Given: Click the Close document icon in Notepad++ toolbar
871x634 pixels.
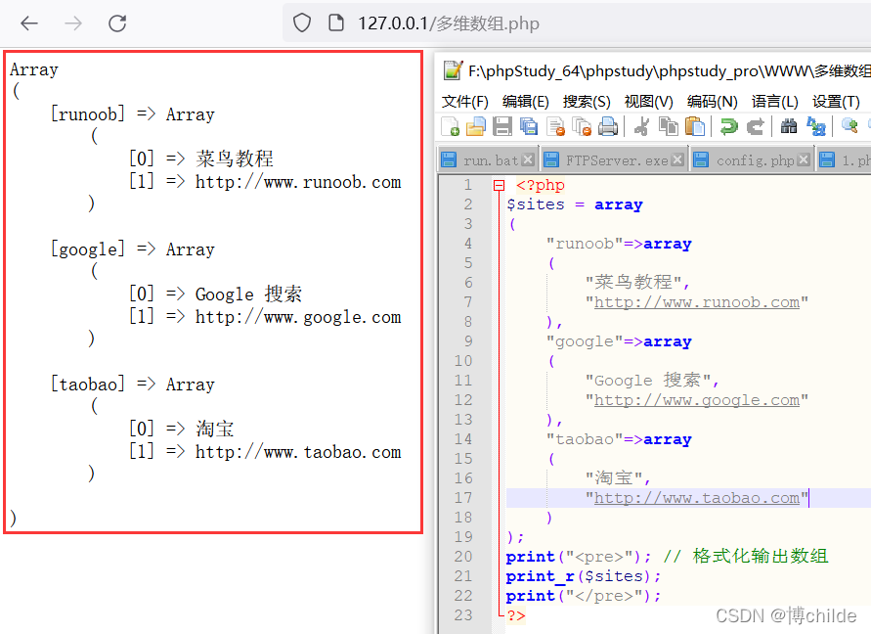Looking at the screenshot, I should click(x=555, y=126).
